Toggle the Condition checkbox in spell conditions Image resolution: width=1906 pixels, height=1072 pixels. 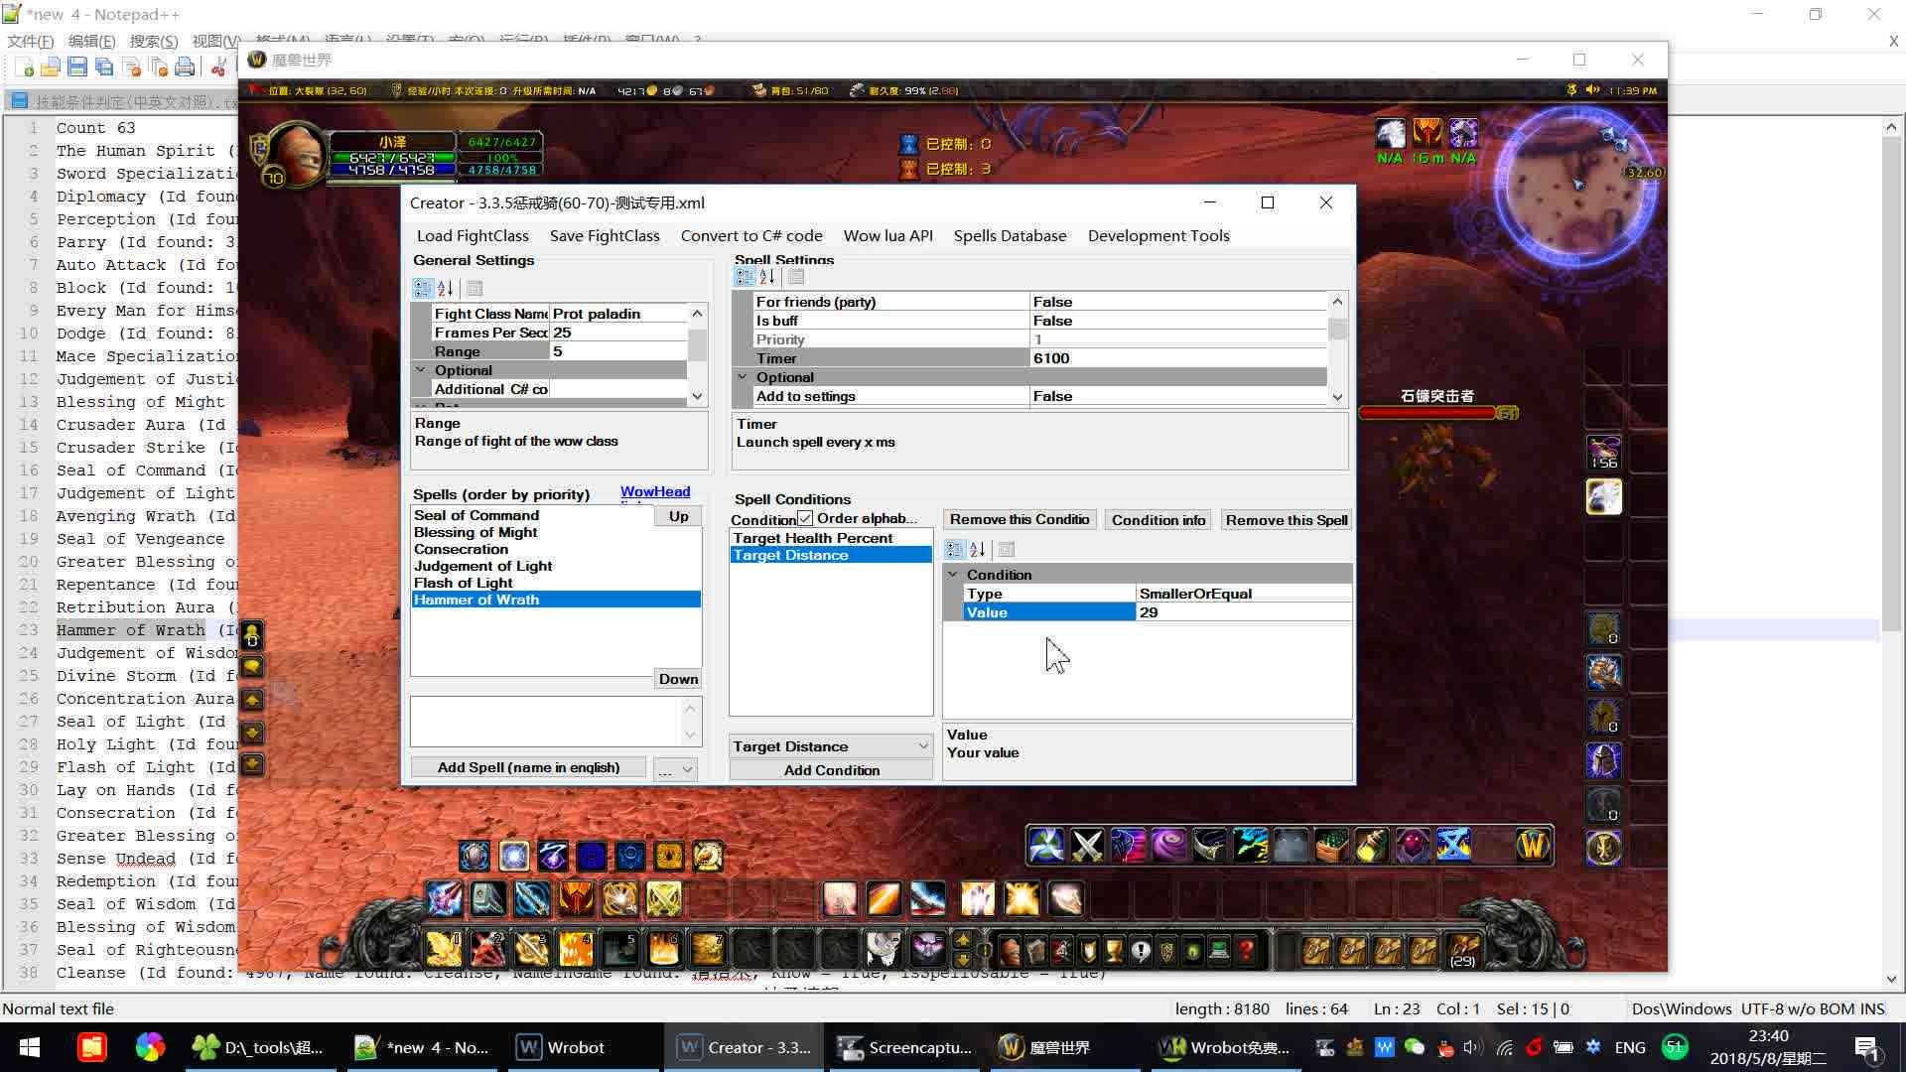click(805, 520)
